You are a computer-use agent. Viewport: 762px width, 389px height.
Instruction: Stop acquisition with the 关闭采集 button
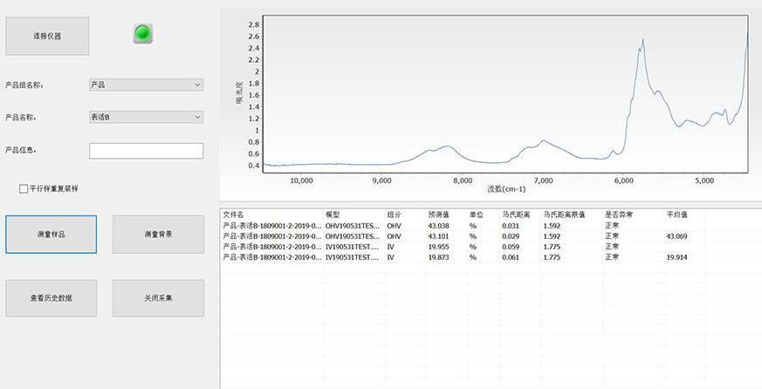[158, 298]
